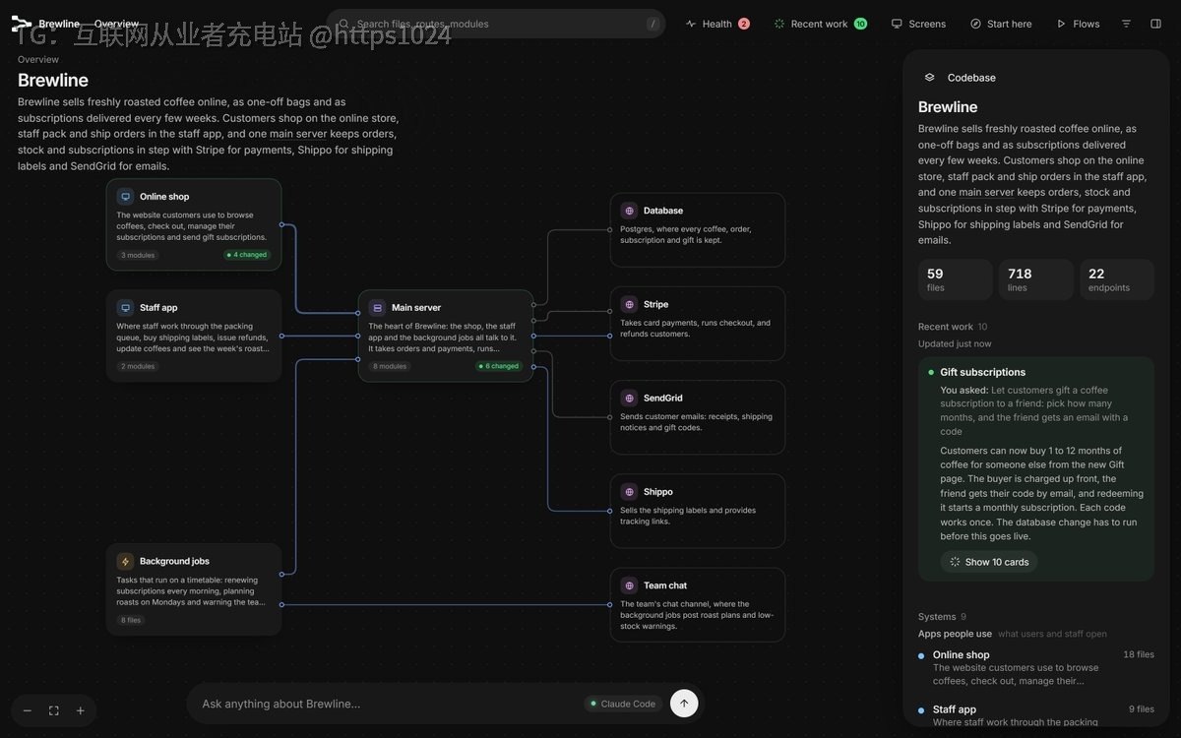Click the 6 changed badge on Main server
Viewport: 1181px width, 738px height.
pos(499,366)
